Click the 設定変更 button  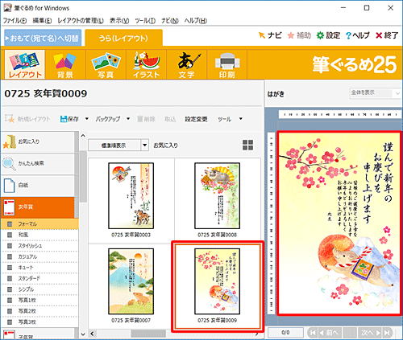click(x=196, y=119)
